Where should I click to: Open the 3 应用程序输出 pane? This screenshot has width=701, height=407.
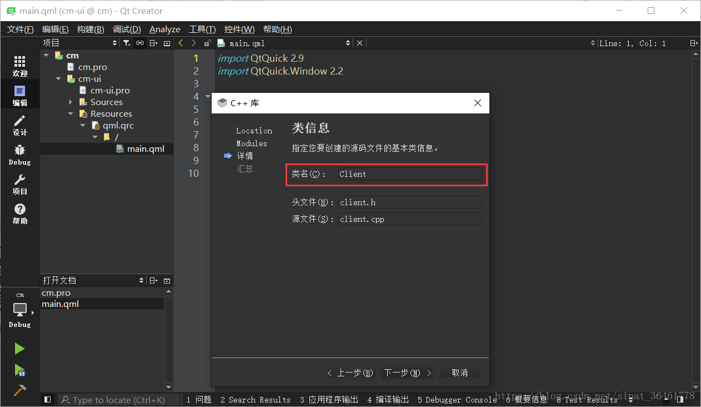point(329,400)
